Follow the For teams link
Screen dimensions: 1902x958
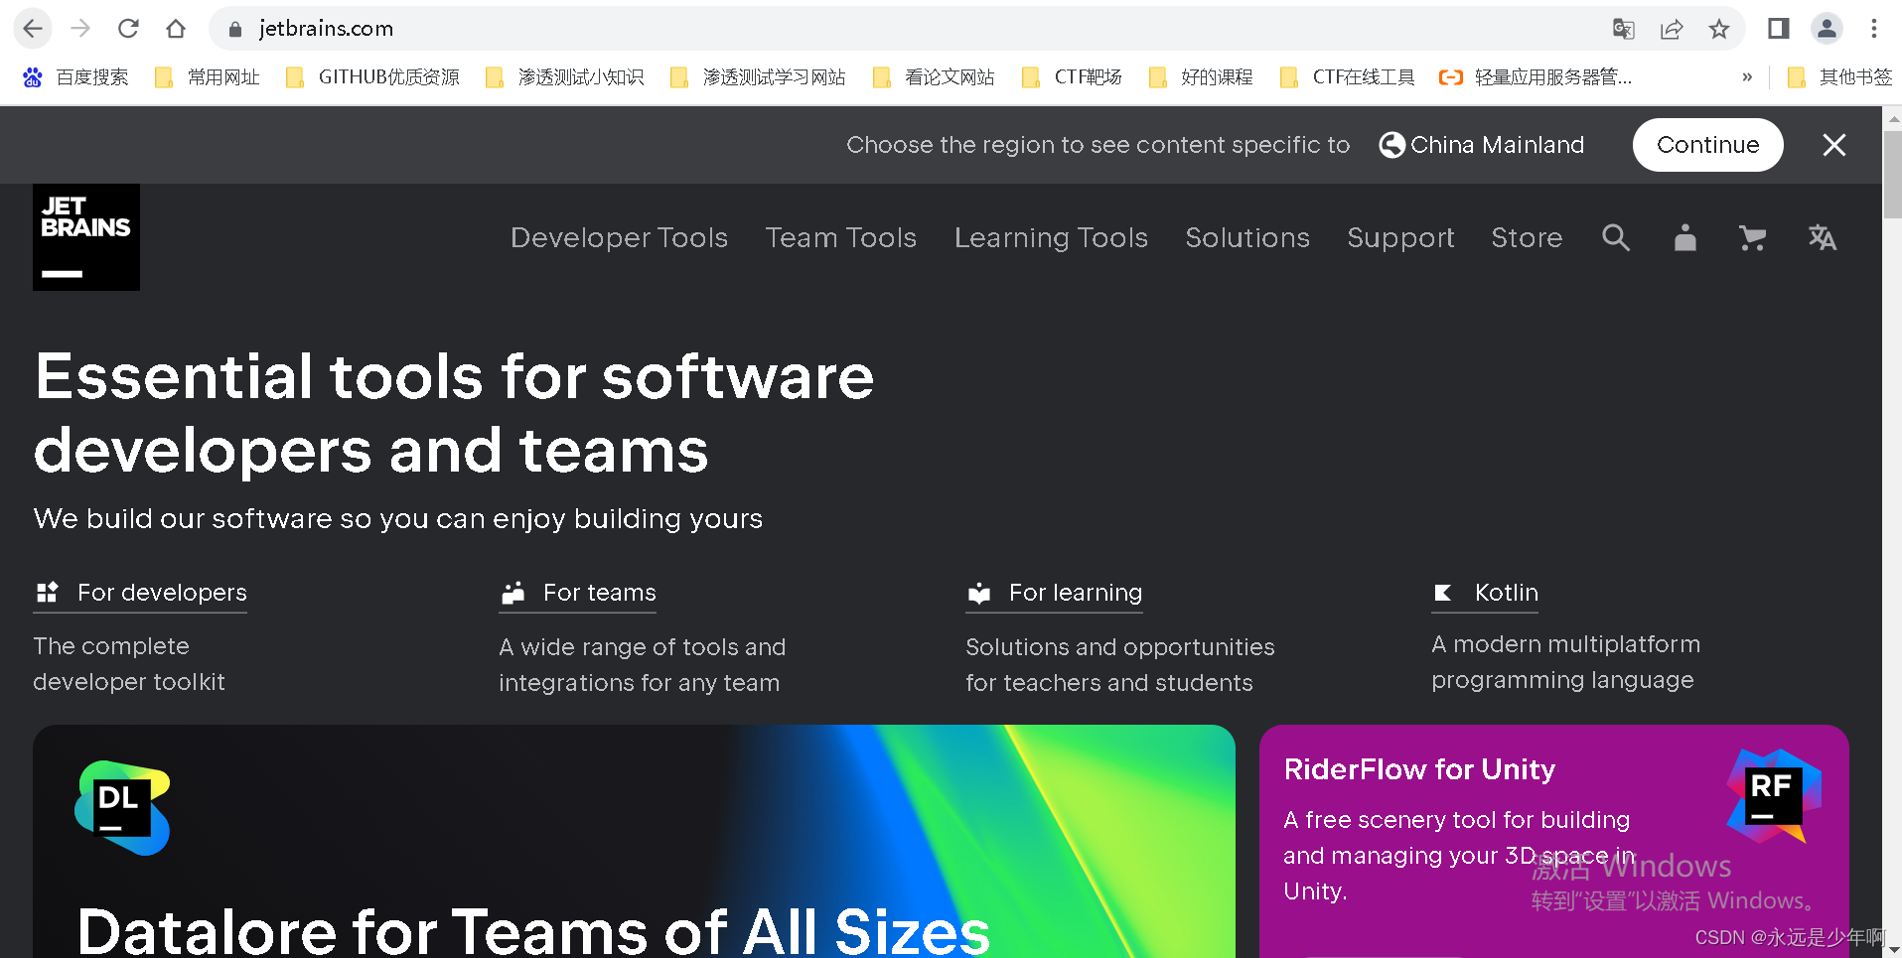point(599,593)
